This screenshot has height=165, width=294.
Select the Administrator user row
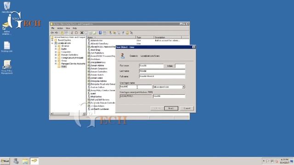click(96, 40)
